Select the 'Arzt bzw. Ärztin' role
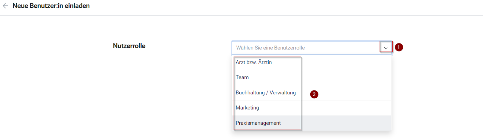This screenshot has height=139, width=483. coord(312,62)
